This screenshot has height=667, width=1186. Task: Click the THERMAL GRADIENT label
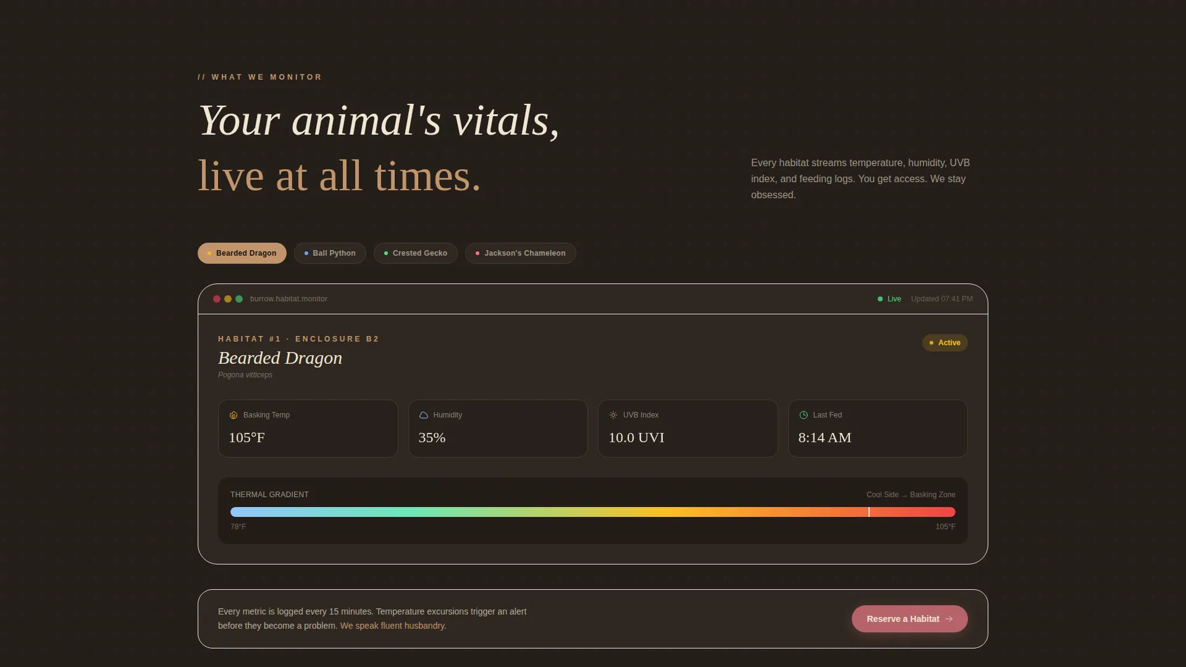(269, 495)
